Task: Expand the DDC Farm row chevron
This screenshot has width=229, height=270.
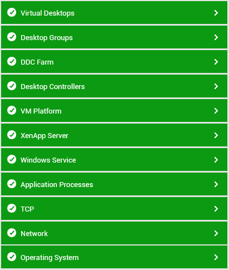Action: tap(216, 62)
